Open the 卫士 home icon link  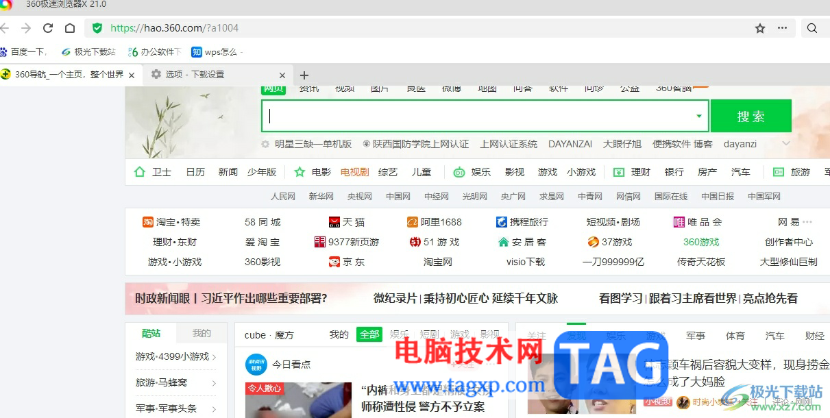click(x=140, y=172)
